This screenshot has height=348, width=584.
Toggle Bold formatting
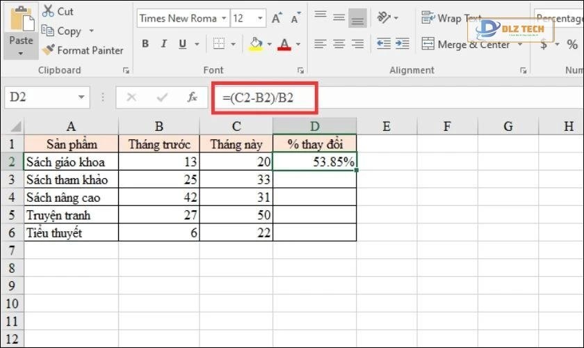coord(145,45)
